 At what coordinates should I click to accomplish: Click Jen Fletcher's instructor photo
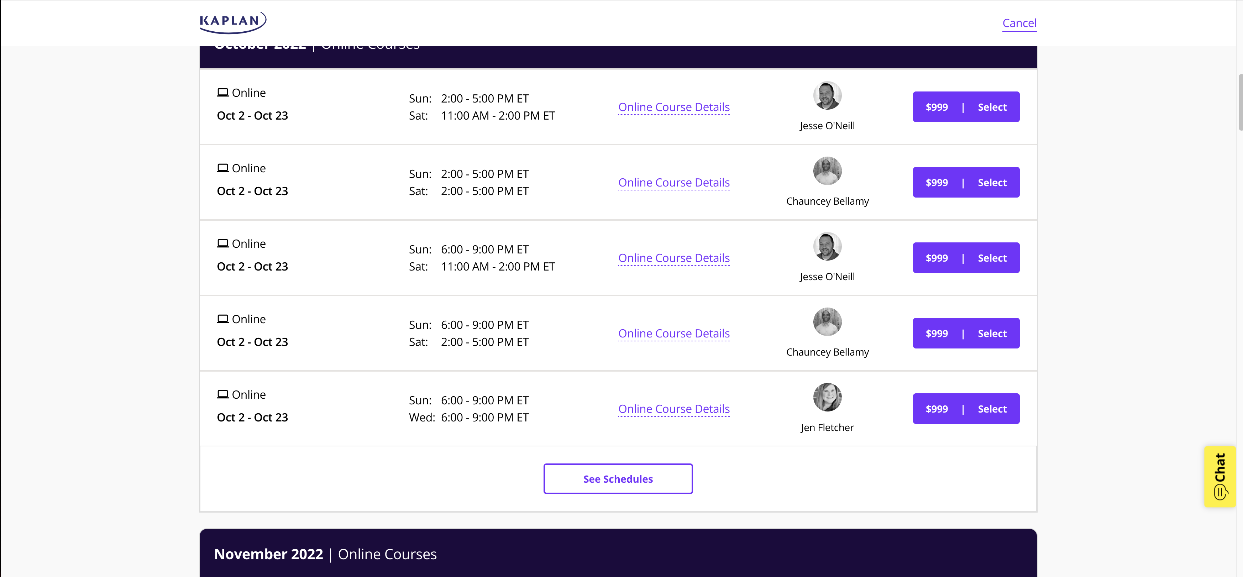pyautogui.click(x=827, y=397)
